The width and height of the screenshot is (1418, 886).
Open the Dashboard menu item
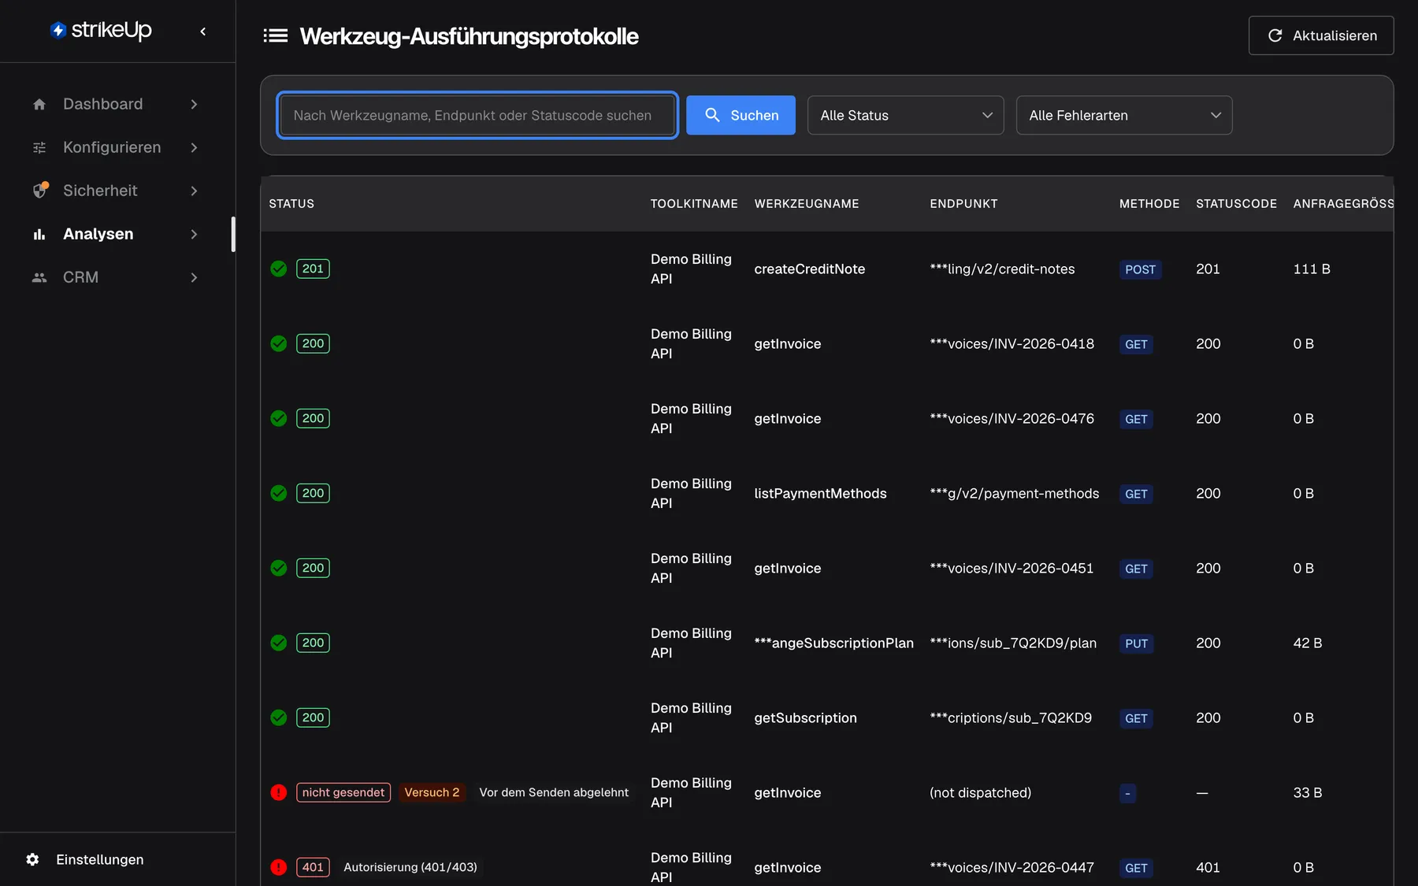click(116, 104)
